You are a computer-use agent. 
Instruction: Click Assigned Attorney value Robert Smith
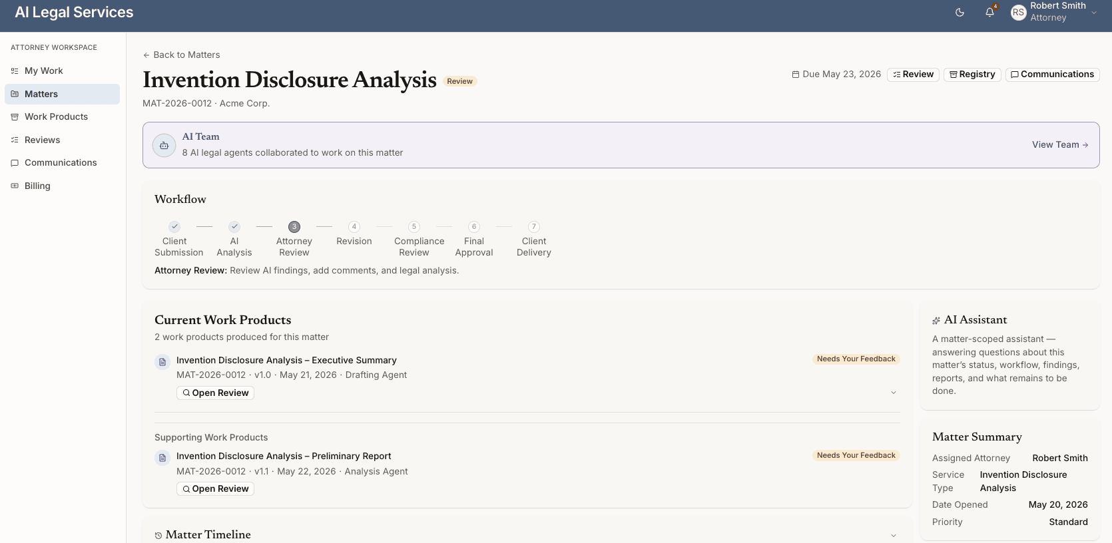(1060, 458)
